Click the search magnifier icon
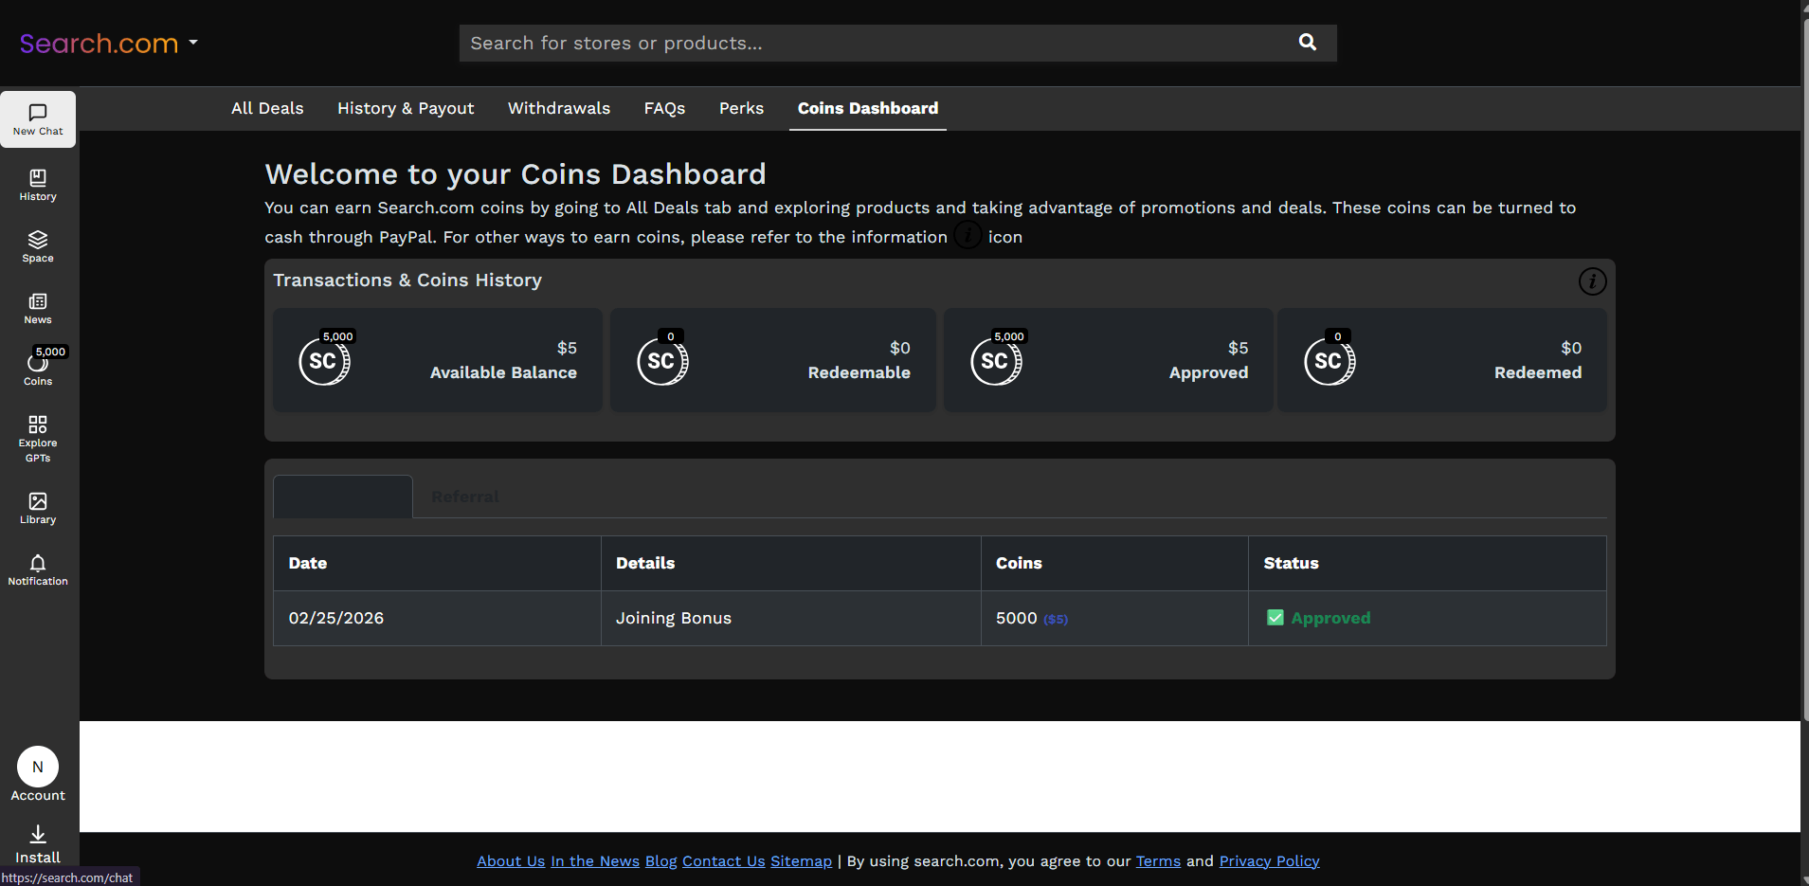Image resolution: width=1809 pixels, height=886 pixels. (x=1308, y=42)
